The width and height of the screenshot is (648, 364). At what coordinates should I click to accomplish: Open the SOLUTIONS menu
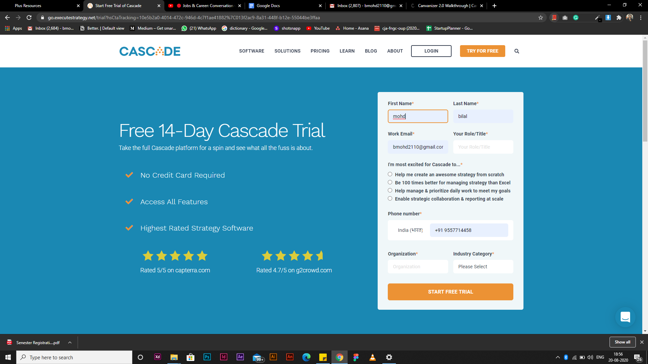pyautogui.click(x=287, y=51)
